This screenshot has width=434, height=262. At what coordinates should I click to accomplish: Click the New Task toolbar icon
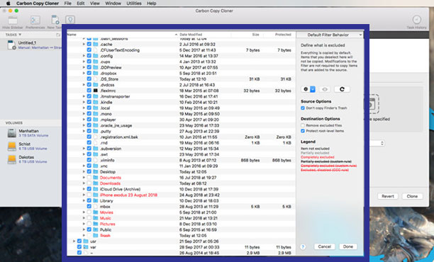[x=55, y=20]
